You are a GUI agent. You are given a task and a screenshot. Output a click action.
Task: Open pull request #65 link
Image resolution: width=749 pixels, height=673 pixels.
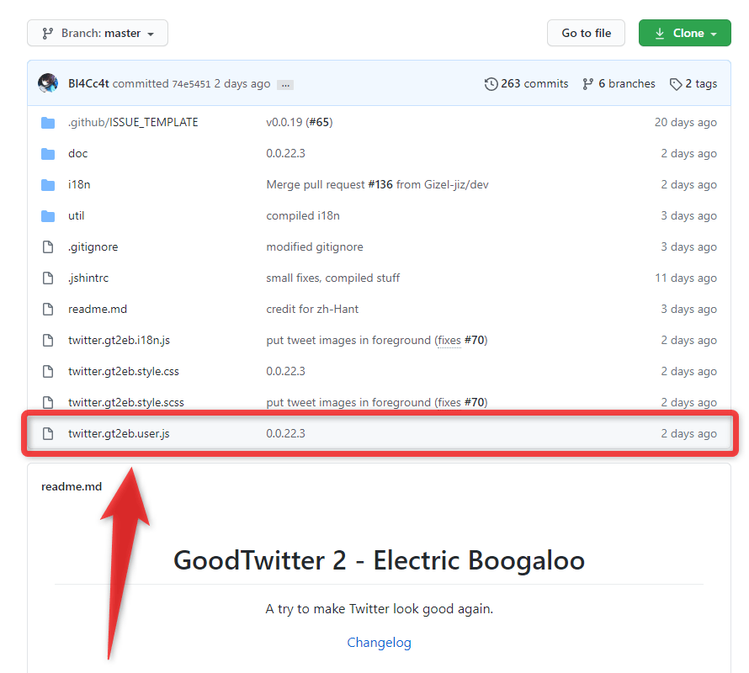coord(320,122)
